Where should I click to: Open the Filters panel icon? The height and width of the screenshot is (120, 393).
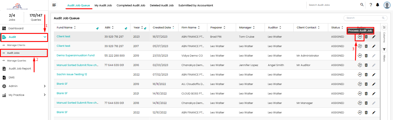[384, 50]
